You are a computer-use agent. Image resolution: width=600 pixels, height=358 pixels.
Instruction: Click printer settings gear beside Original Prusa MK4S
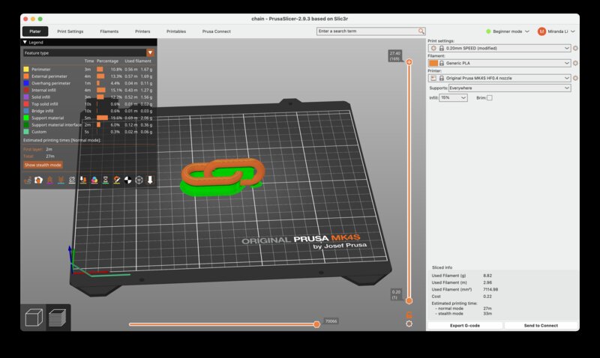[575, 78]
